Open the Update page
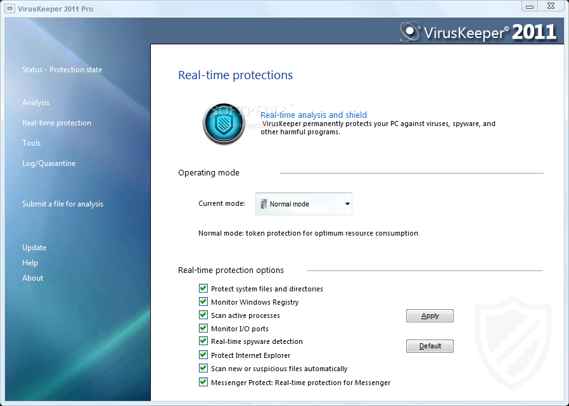Viewport: 569px width, 406px height. [x=34, y=248]
